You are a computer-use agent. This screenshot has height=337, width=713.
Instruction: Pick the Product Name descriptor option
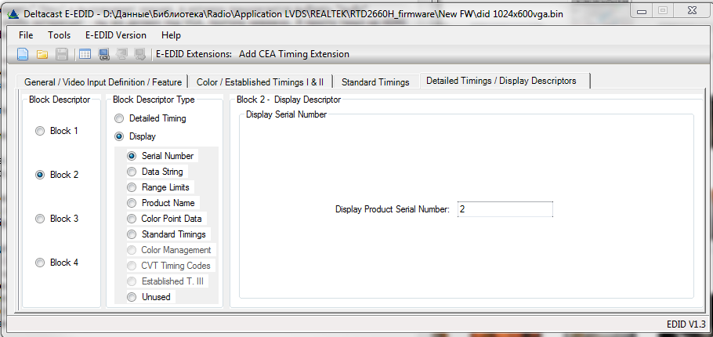pyautogui.click(x=132, y=203)
